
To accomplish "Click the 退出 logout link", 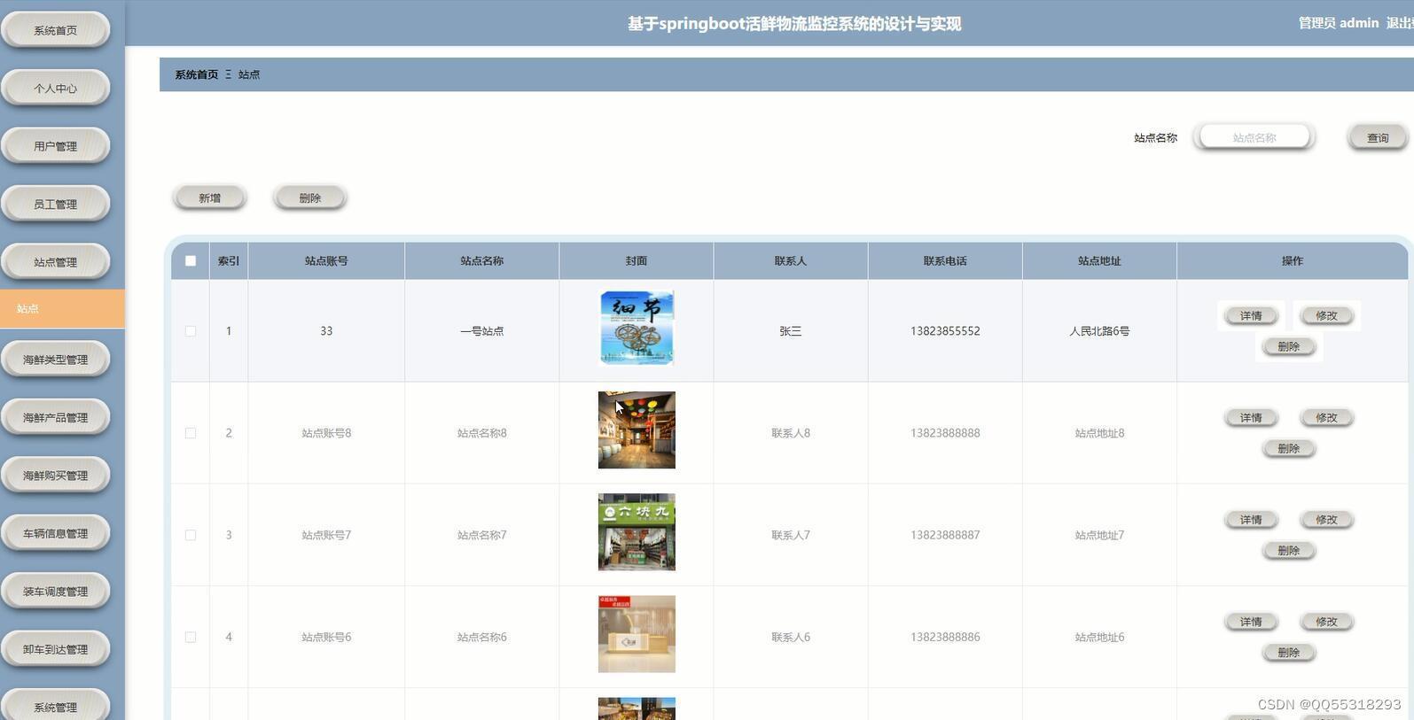I will coord(1400,23).
